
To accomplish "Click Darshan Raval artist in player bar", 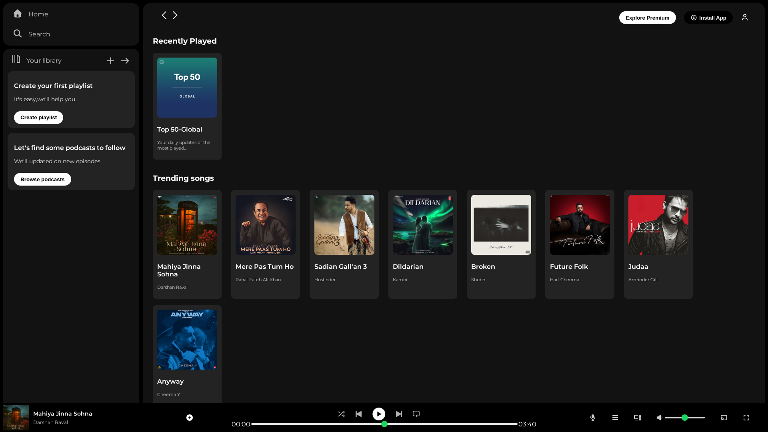I will pyautogui.click(x=50, y=422).
